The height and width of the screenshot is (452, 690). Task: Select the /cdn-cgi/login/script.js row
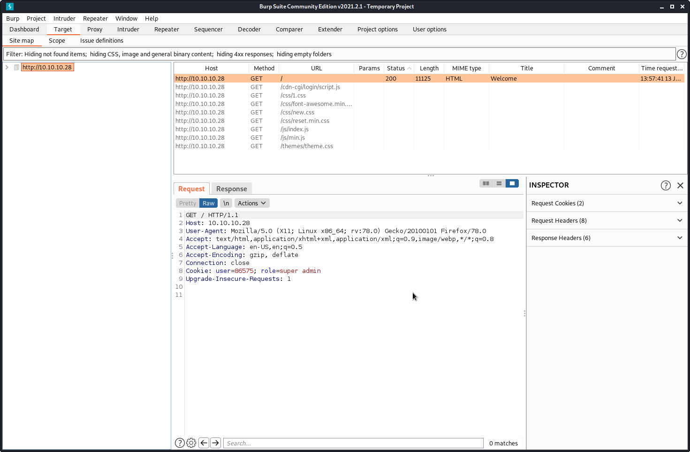(x=429, y=87)
